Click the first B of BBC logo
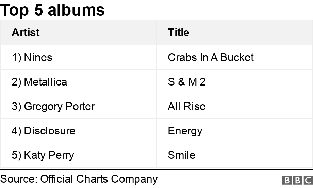This screenshot has height=188, width=313. pyautogui.click(x=287, y=180)
